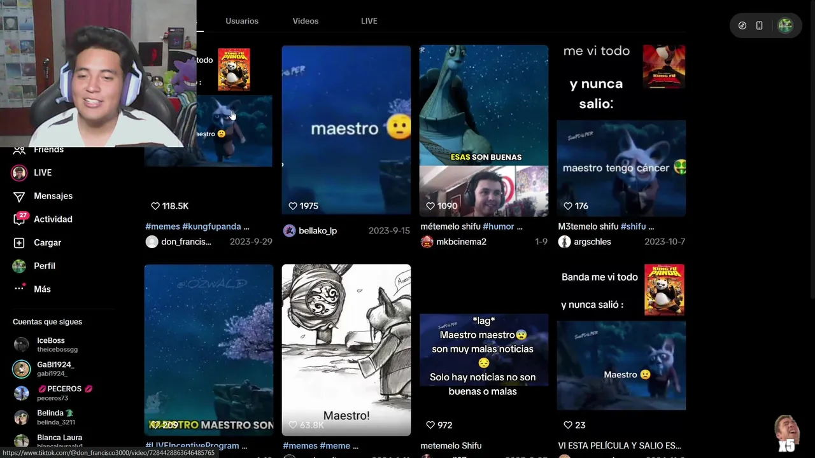Open the '*lag* Maestro maestro' video thumbnail
The height and width of the screenshot is (458, 815).
(484, 350)
